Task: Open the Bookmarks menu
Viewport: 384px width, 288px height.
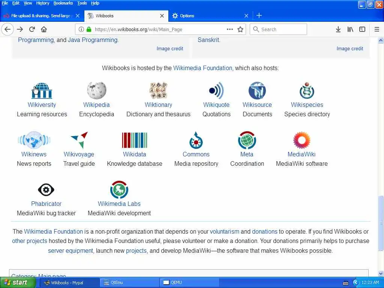Action: pos(63,3)
